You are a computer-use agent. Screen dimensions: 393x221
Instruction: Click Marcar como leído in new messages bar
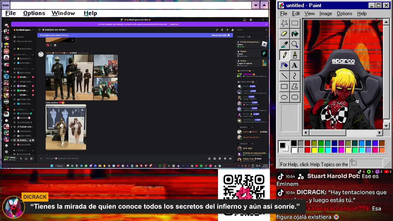[220, 35]
